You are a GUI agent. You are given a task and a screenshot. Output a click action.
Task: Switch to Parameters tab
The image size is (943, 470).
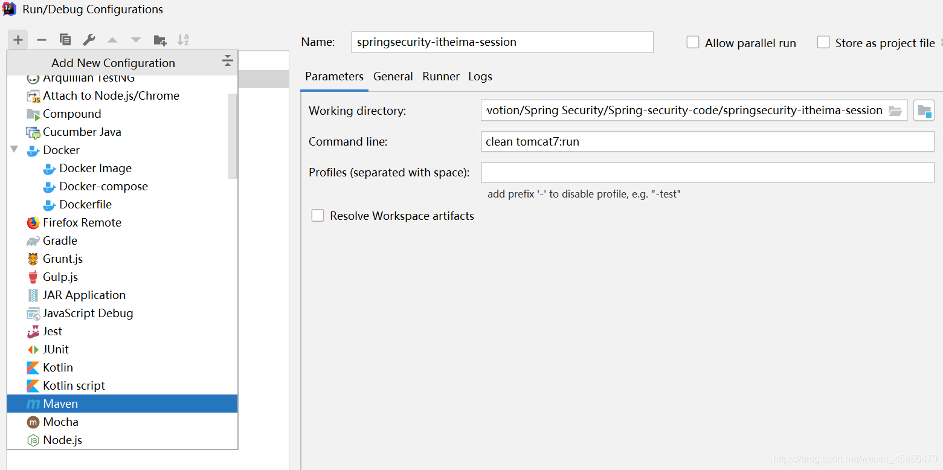click(334, 77)
